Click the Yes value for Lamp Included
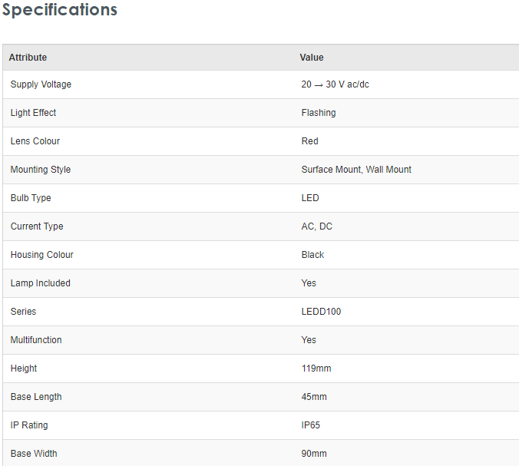The image size is (519, 466). pos(309,283)
